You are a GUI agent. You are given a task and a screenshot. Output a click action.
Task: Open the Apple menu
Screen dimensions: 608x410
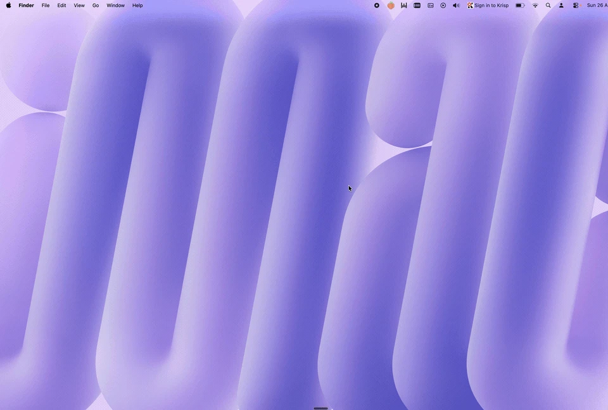pyautogui.click(x=8, y=6)
